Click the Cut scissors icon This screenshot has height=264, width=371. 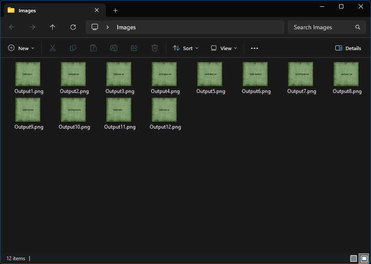53,48
